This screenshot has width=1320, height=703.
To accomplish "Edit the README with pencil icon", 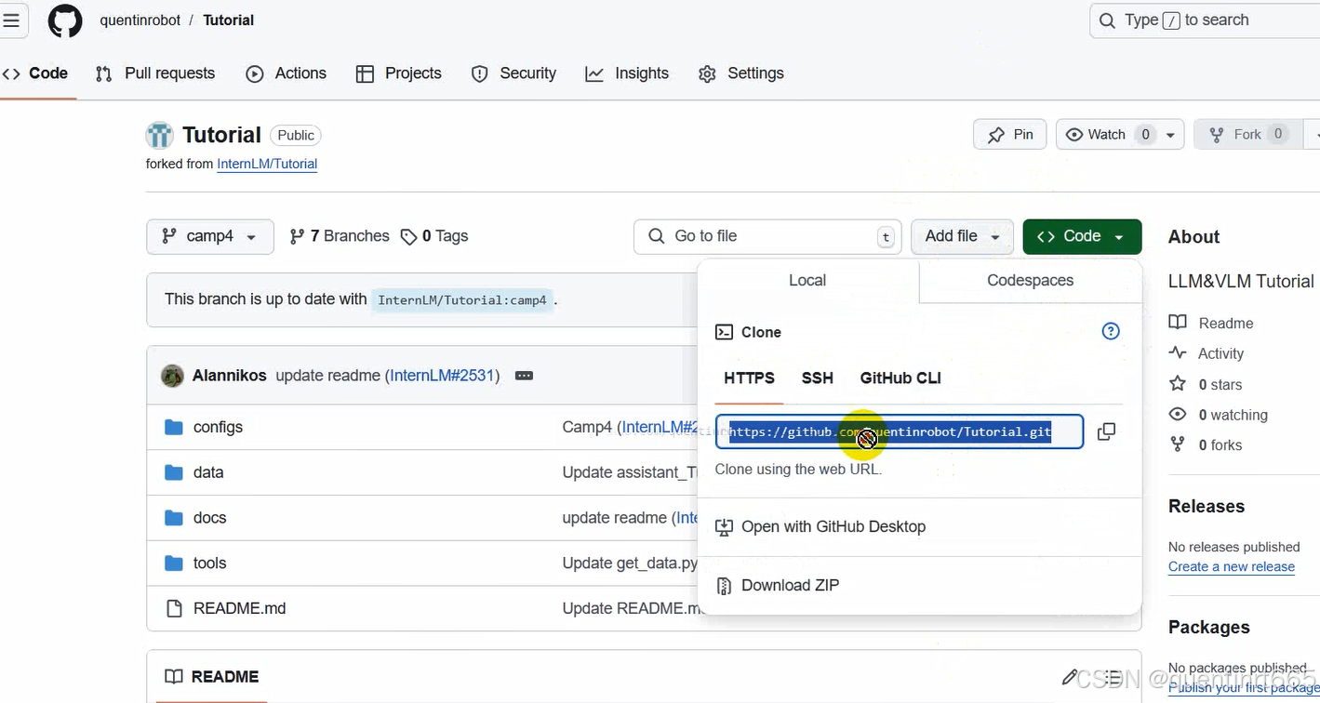I will (x=1070, y=677).
